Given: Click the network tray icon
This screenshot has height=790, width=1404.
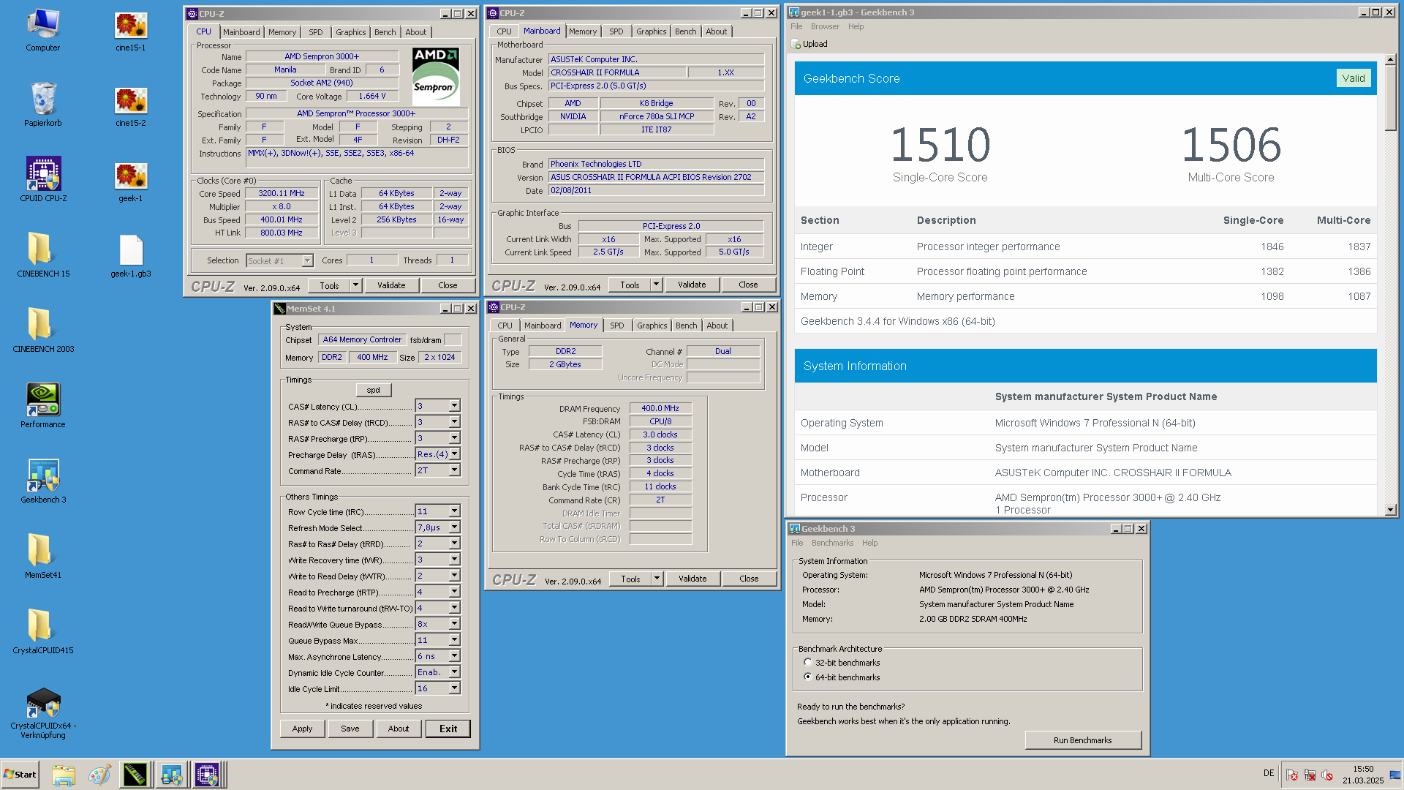Looking at the screenshot, I should click(x=1310, y=775).
